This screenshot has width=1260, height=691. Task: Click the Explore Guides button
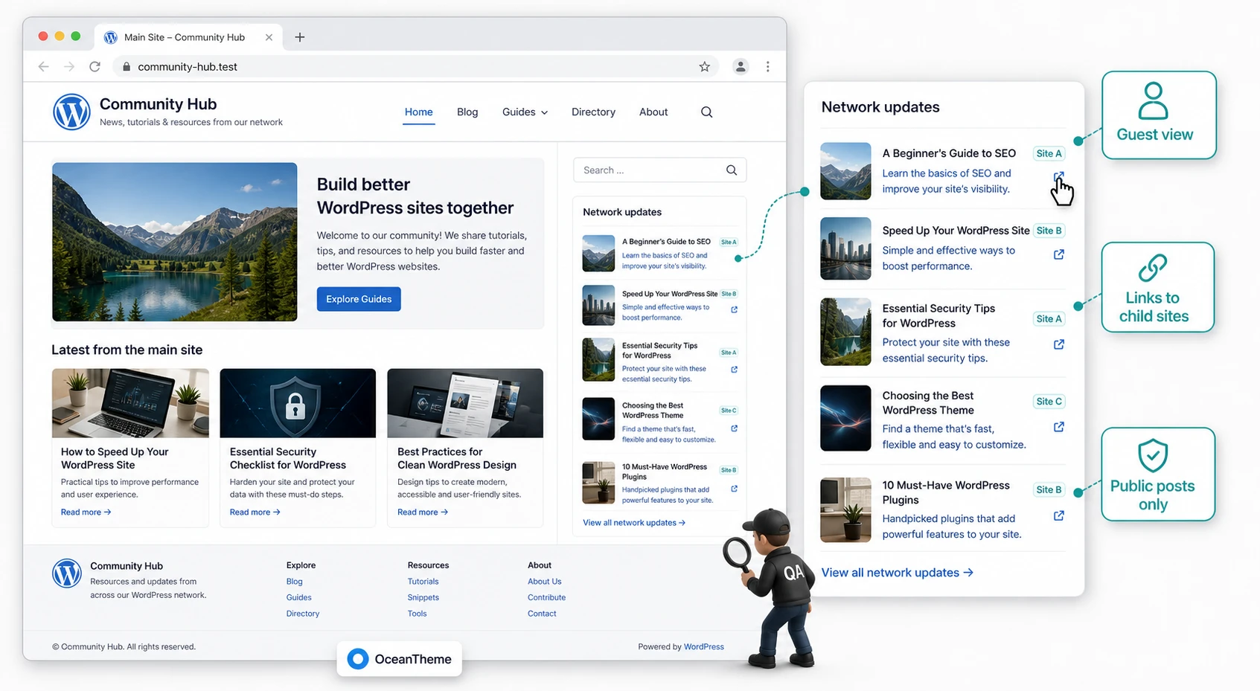(359, 299)
